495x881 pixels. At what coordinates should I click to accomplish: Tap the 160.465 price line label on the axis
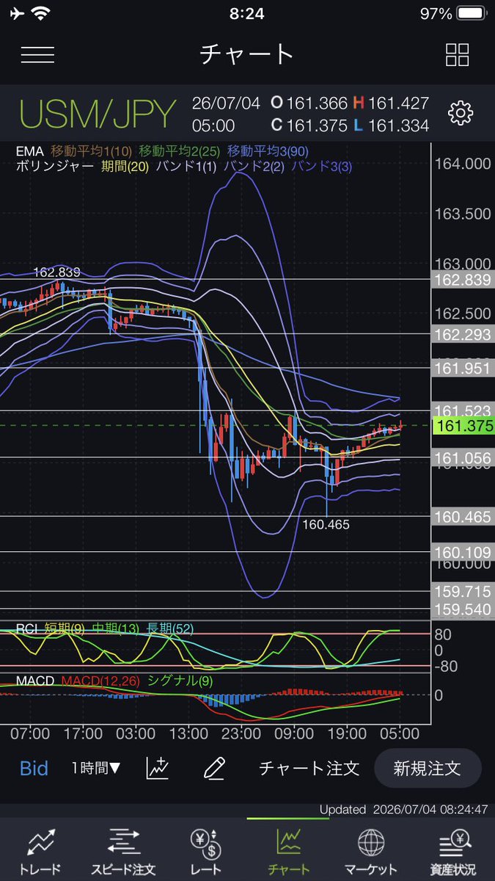(461, 517)
